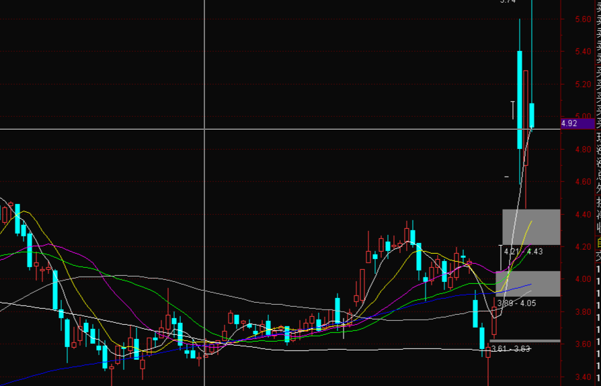This screenshot has width=601, height=386.
Task: Click the 3.40 price axis label
Action: point(583,377)
